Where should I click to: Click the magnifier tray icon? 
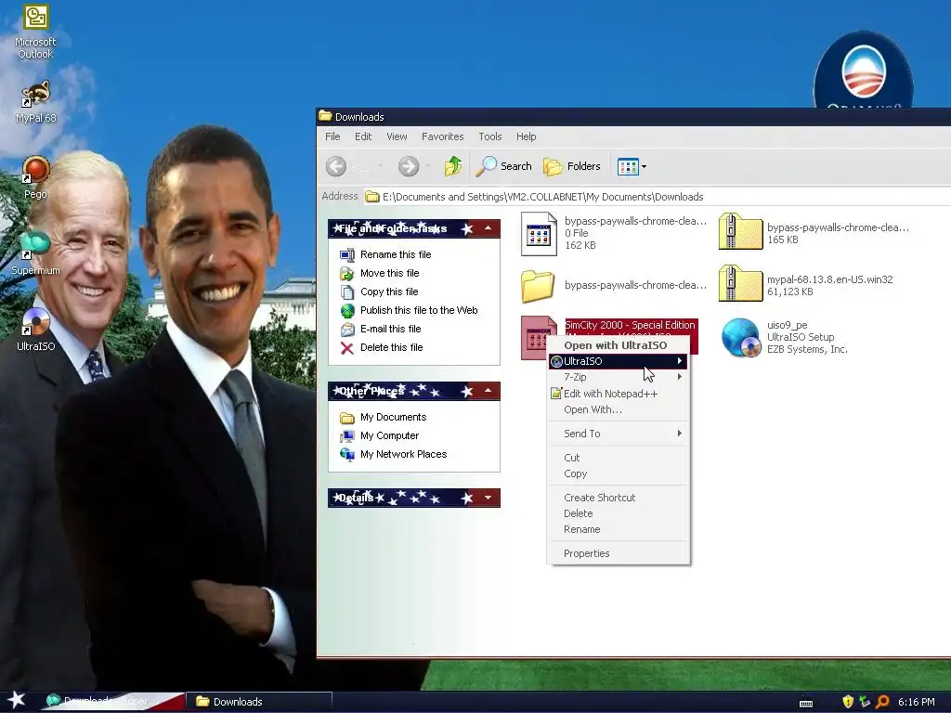point(882,702)
